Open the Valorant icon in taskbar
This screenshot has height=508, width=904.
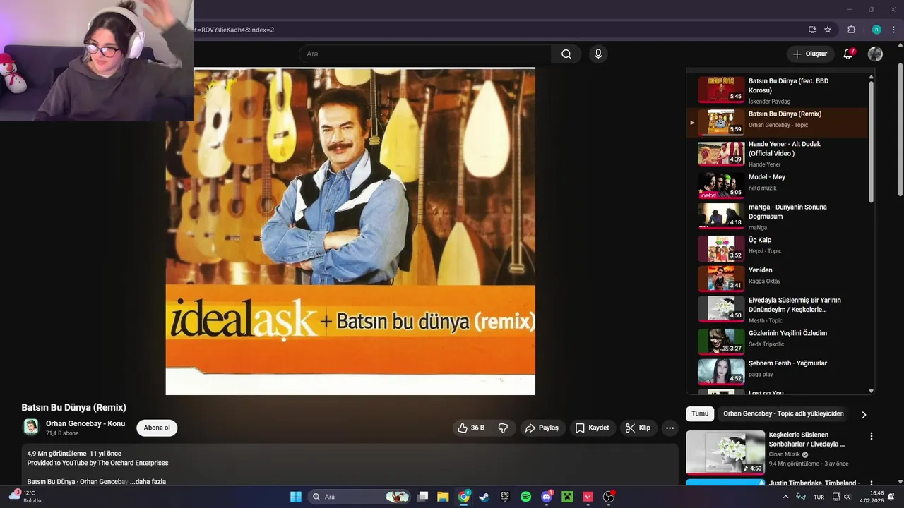click(x=588, y=497)
